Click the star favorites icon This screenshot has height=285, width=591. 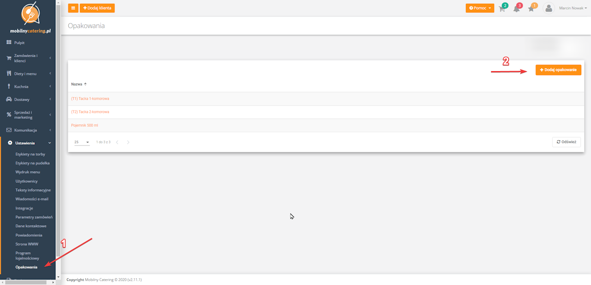531,8
